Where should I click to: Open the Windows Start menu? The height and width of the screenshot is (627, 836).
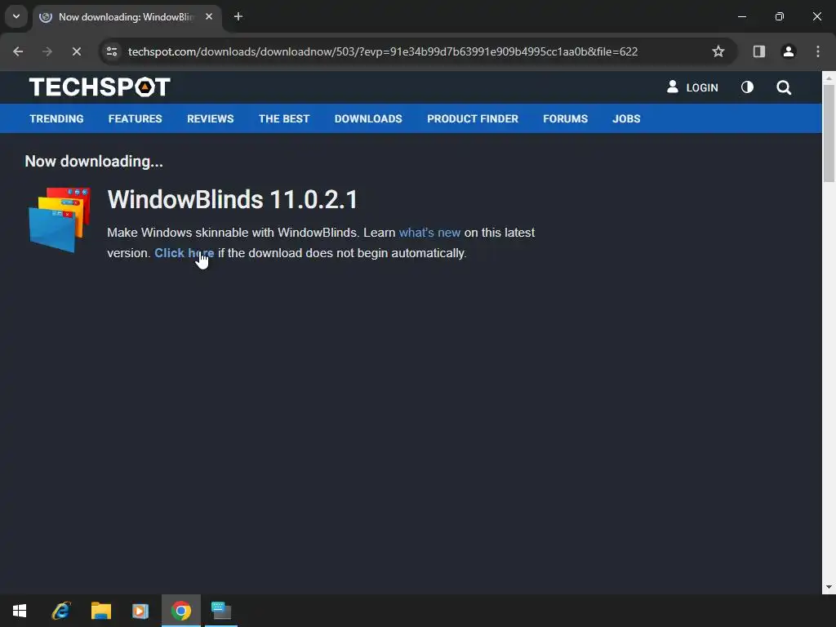pos(20,611)
